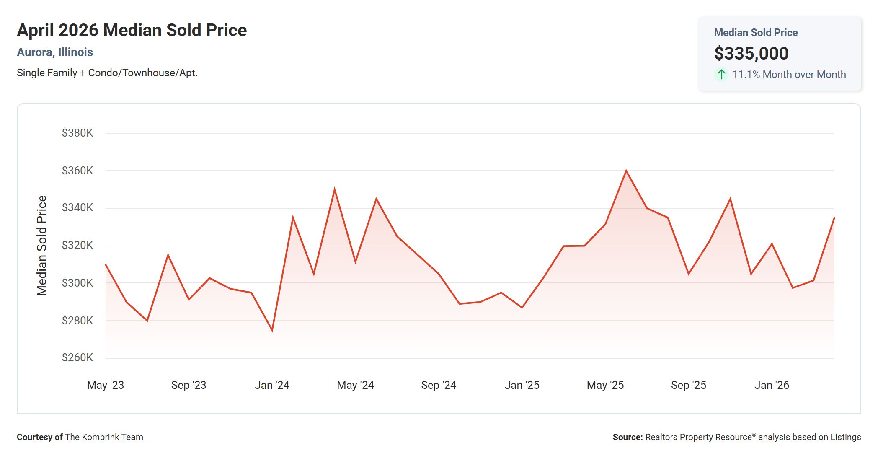Click the Jan '24 x-axis label

pyautogui.click(x=272, y=385)
